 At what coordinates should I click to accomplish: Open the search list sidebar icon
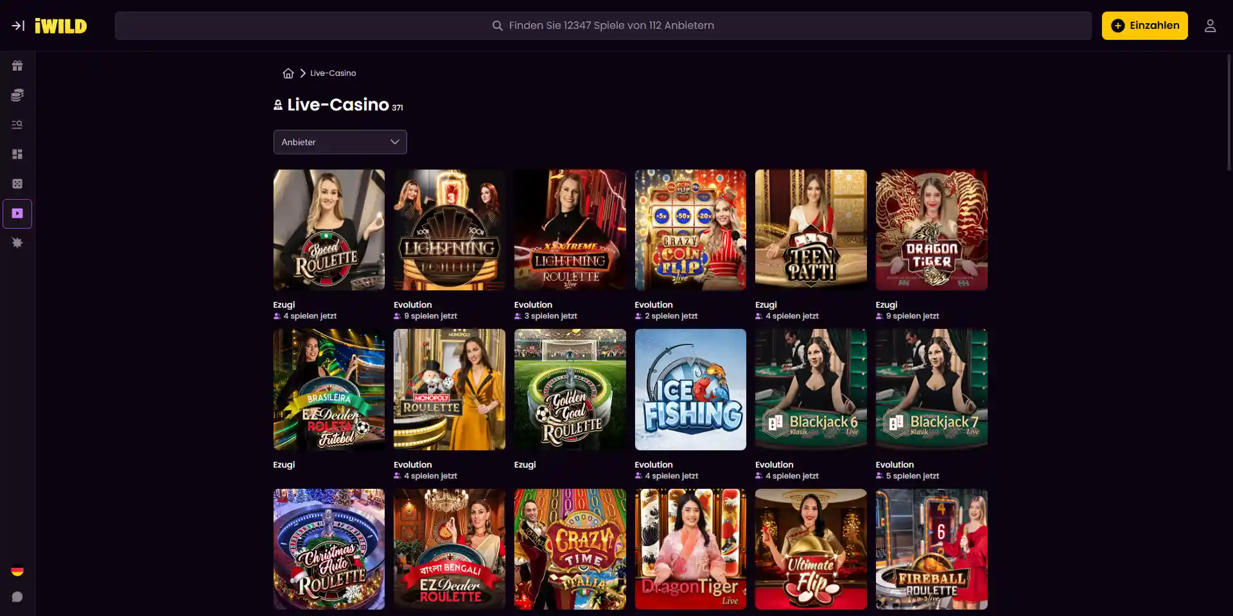pyautogui.click(x=17, y=125)
